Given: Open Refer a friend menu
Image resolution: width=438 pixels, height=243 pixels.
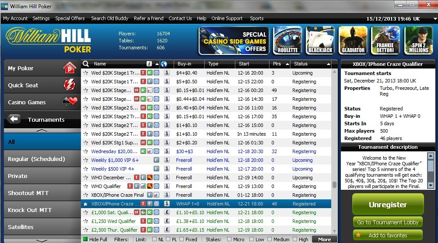Looking at the screenshot, I should click(x=149, y=18).
